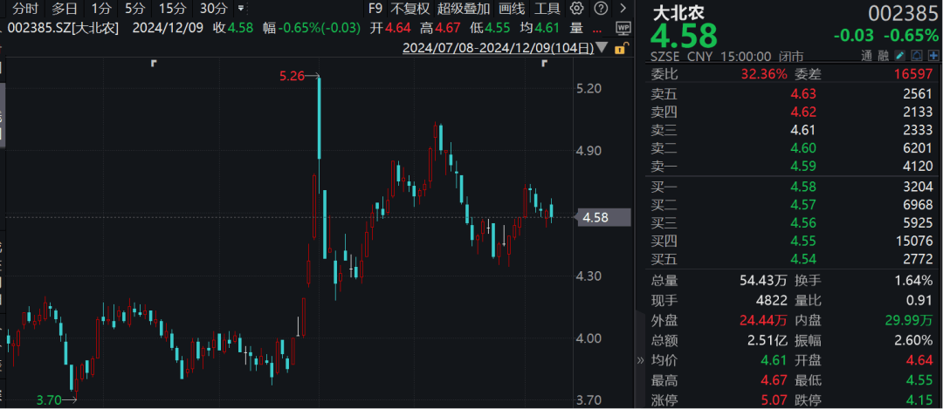Click the 通 connect marker
This screenshot has width=943, height=409.
pyautogui.click(x=866, y=57)
